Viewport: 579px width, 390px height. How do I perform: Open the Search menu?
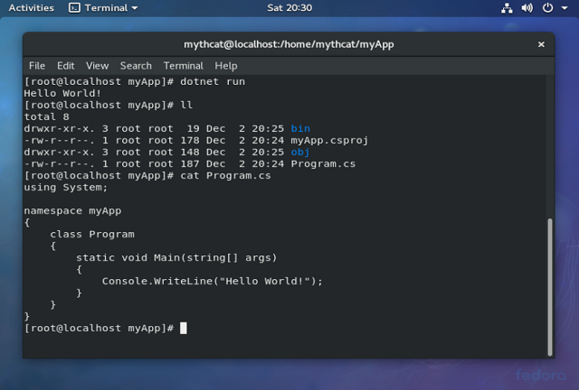click(136, 66)
